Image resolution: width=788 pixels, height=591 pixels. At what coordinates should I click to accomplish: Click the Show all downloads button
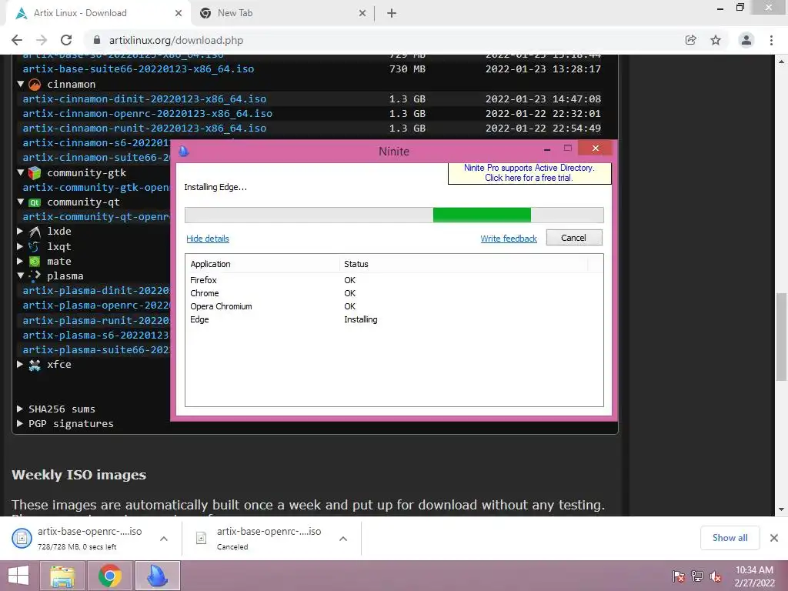click(730, 538)
